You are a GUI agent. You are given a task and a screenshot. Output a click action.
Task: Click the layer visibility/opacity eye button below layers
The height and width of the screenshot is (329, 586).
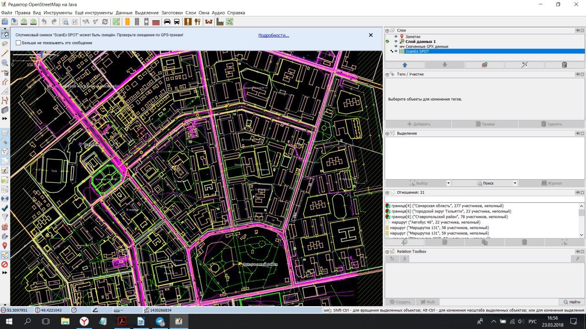pyautogui.click(x=525, y=65)
